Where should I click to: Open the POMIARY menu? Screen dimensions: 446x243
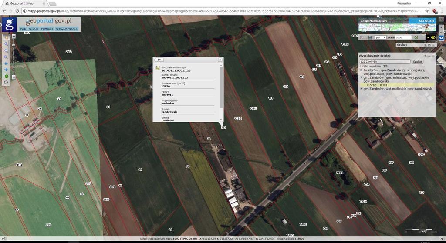(x=47, y=29)
